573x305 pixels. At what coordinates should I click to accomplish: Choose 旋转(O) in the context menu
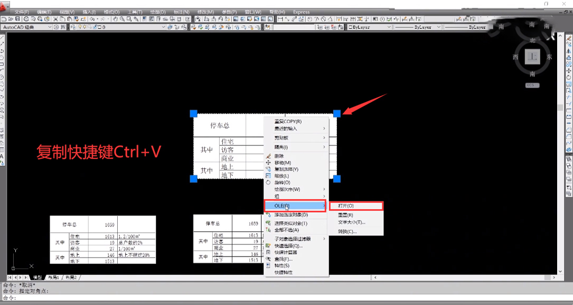tap(296, 183)
